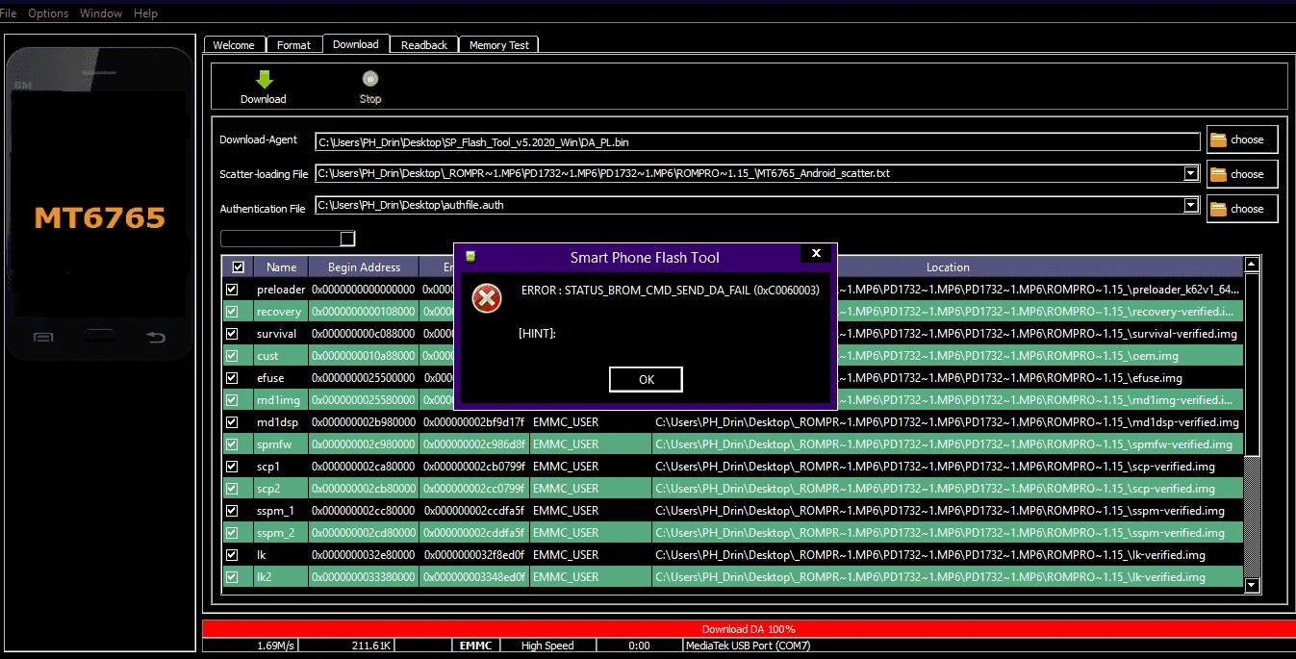Click the High Speed status entry
The image size is (1296, 659).
coord(547,646)
